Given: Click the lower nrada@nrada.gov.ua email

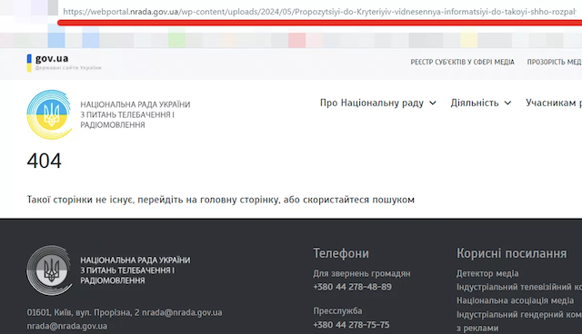Looking at the screenshot, I should click(x=66, y=326).
